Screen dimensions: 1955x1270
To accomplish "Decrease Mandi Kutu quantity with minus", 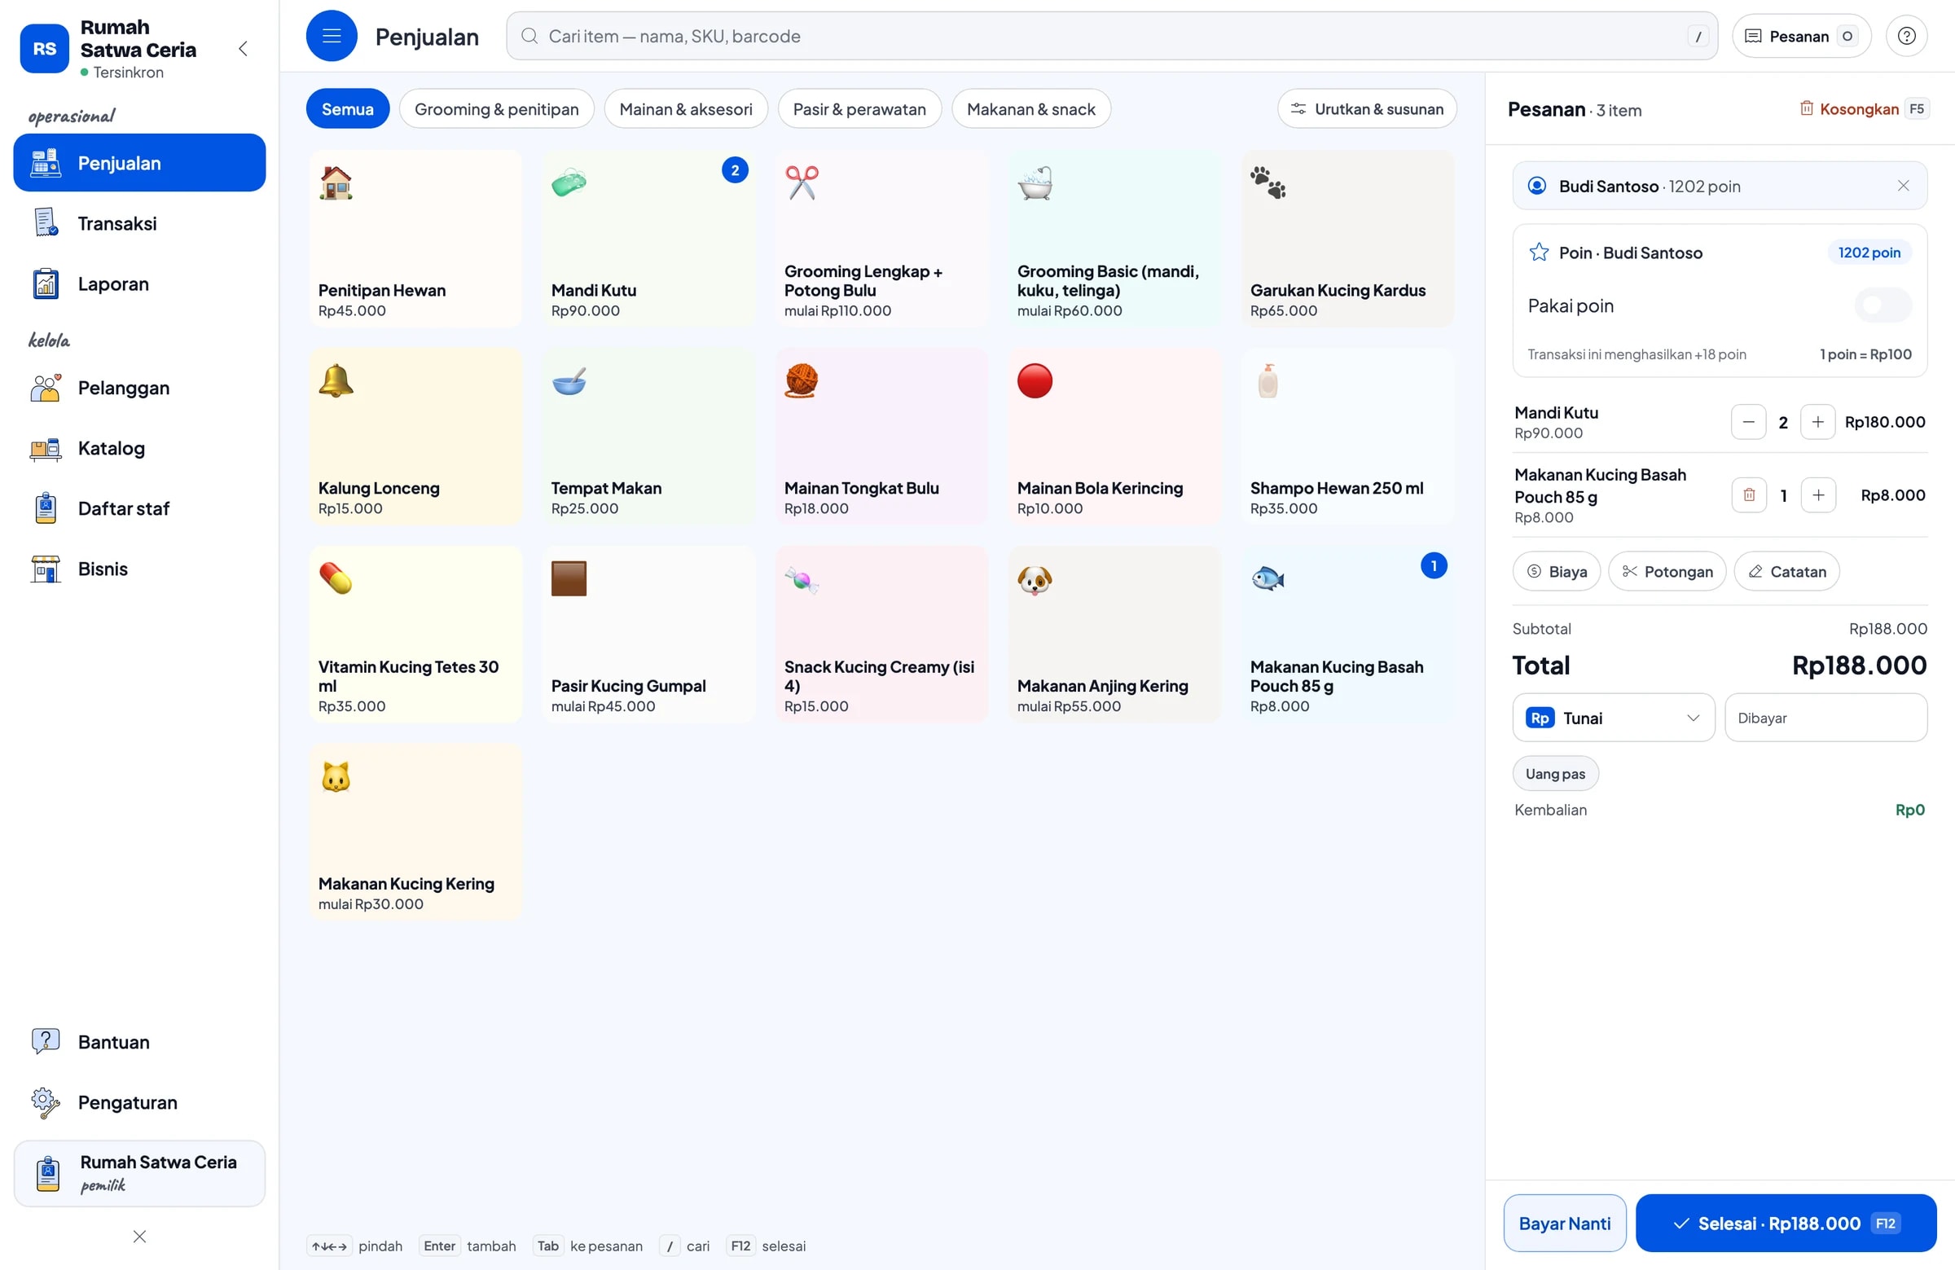I will point(1748,422).
